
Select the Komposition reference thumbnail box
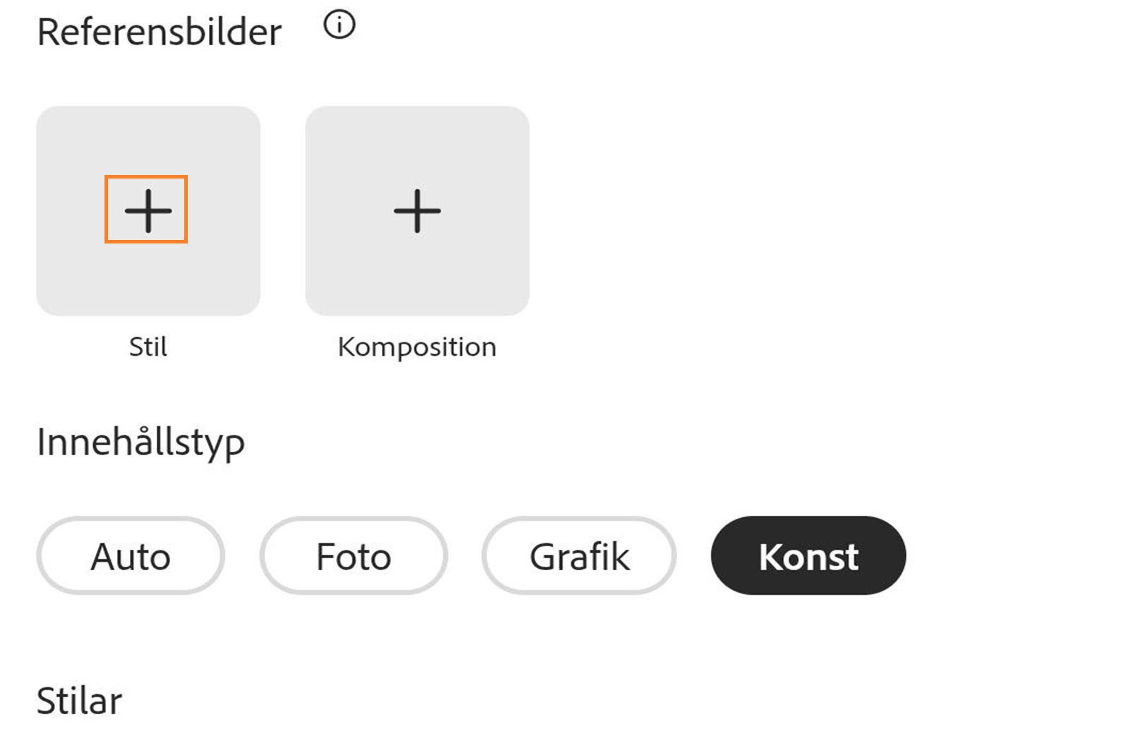click(417, 210)
